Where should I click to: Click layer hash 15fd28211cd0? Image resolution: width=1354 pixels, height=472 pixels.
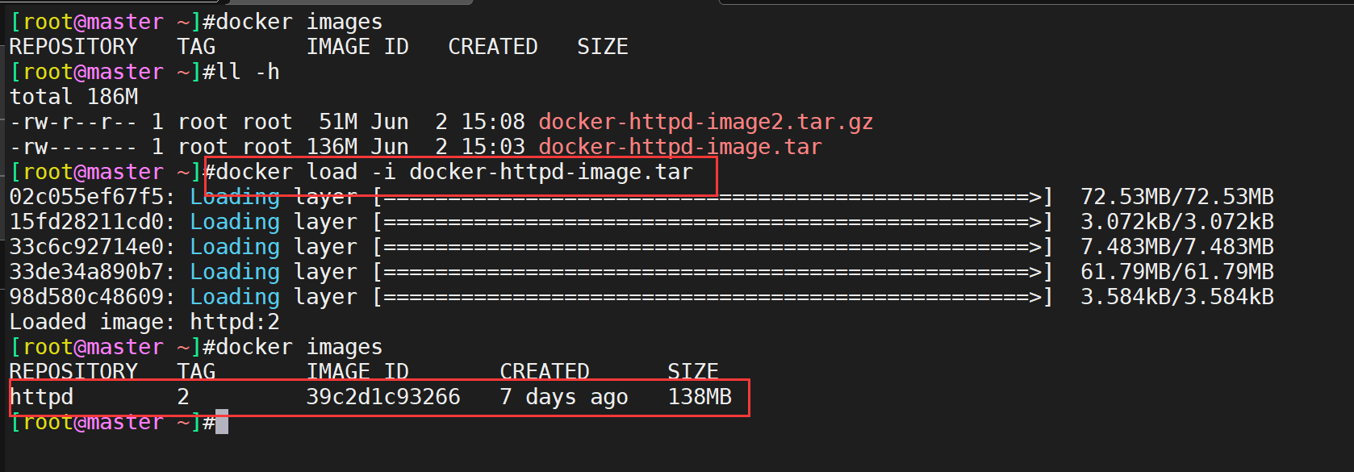pos(87,222)
